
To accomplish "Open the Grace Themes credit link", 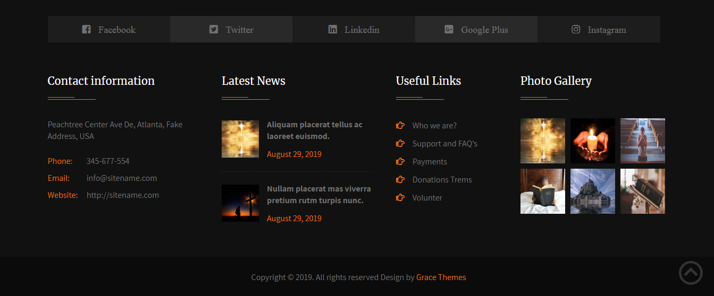I will 441,277.
